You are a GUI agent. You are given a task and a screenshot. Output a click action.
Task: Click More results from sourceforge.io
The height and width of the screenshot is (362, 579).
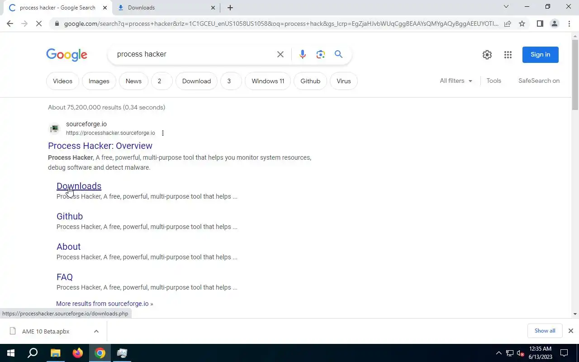104,304
